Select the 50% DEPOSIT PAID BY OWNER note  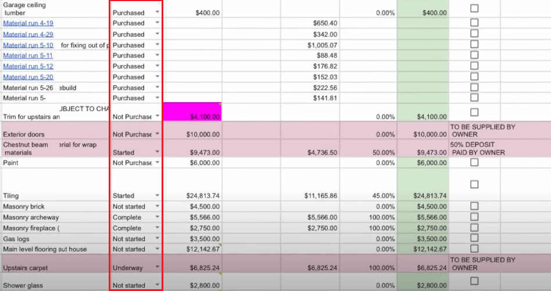pyautogui.click(x=477, y=148)
